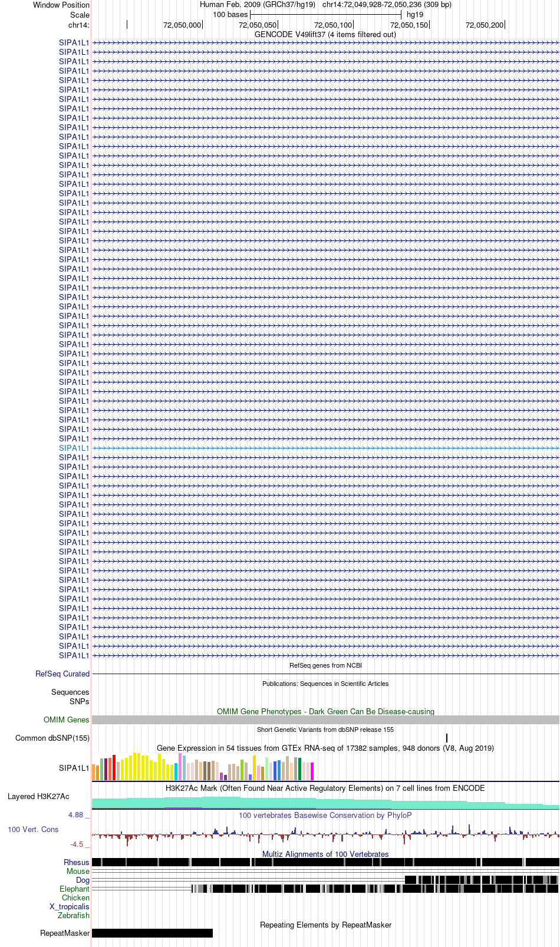Click the lime green GTEx expression bar
Image resolution: width=560 pixels, height=947 pixels.
pos(242,770)
